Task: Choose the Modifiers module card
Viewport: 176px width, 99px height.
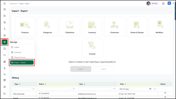Action: (159, 27)
